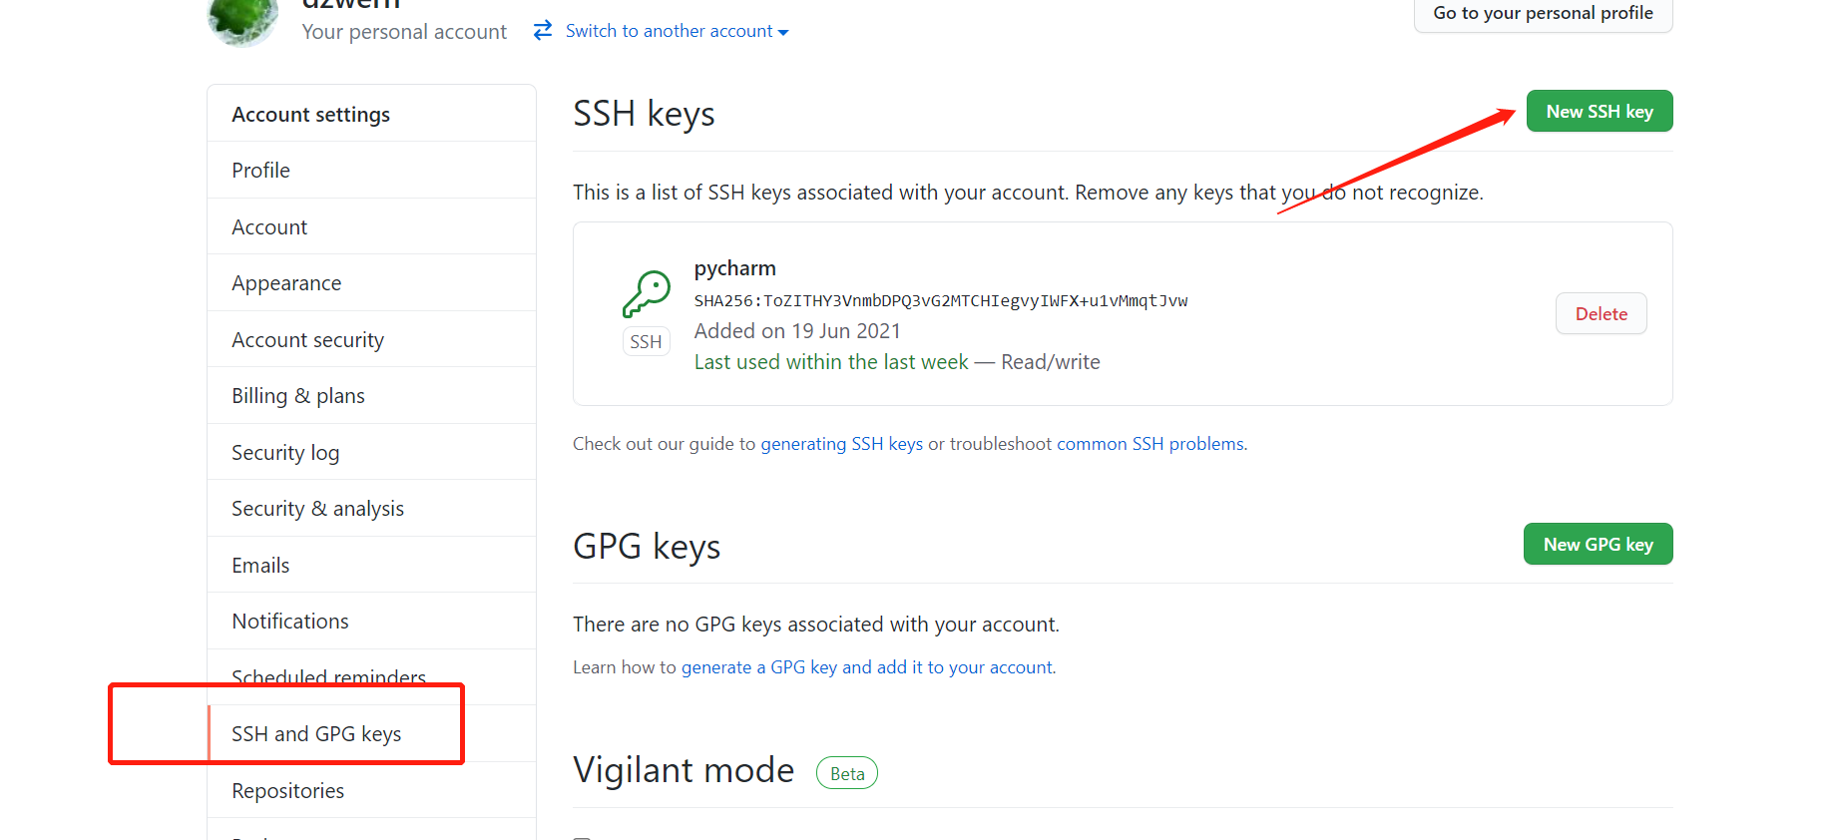
Task: Click the switch-account arrows icon
Action: point(541,30)
